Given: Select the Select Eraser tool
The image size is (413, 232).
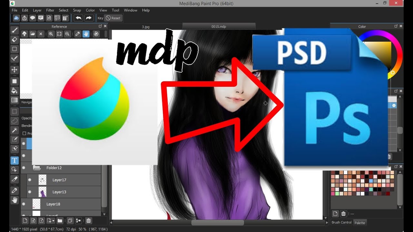Looking at the screenshot, I should [x=15, y=149].
